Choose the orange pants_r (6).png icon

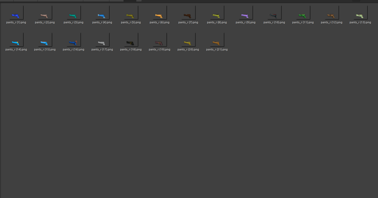pos(159,13)
